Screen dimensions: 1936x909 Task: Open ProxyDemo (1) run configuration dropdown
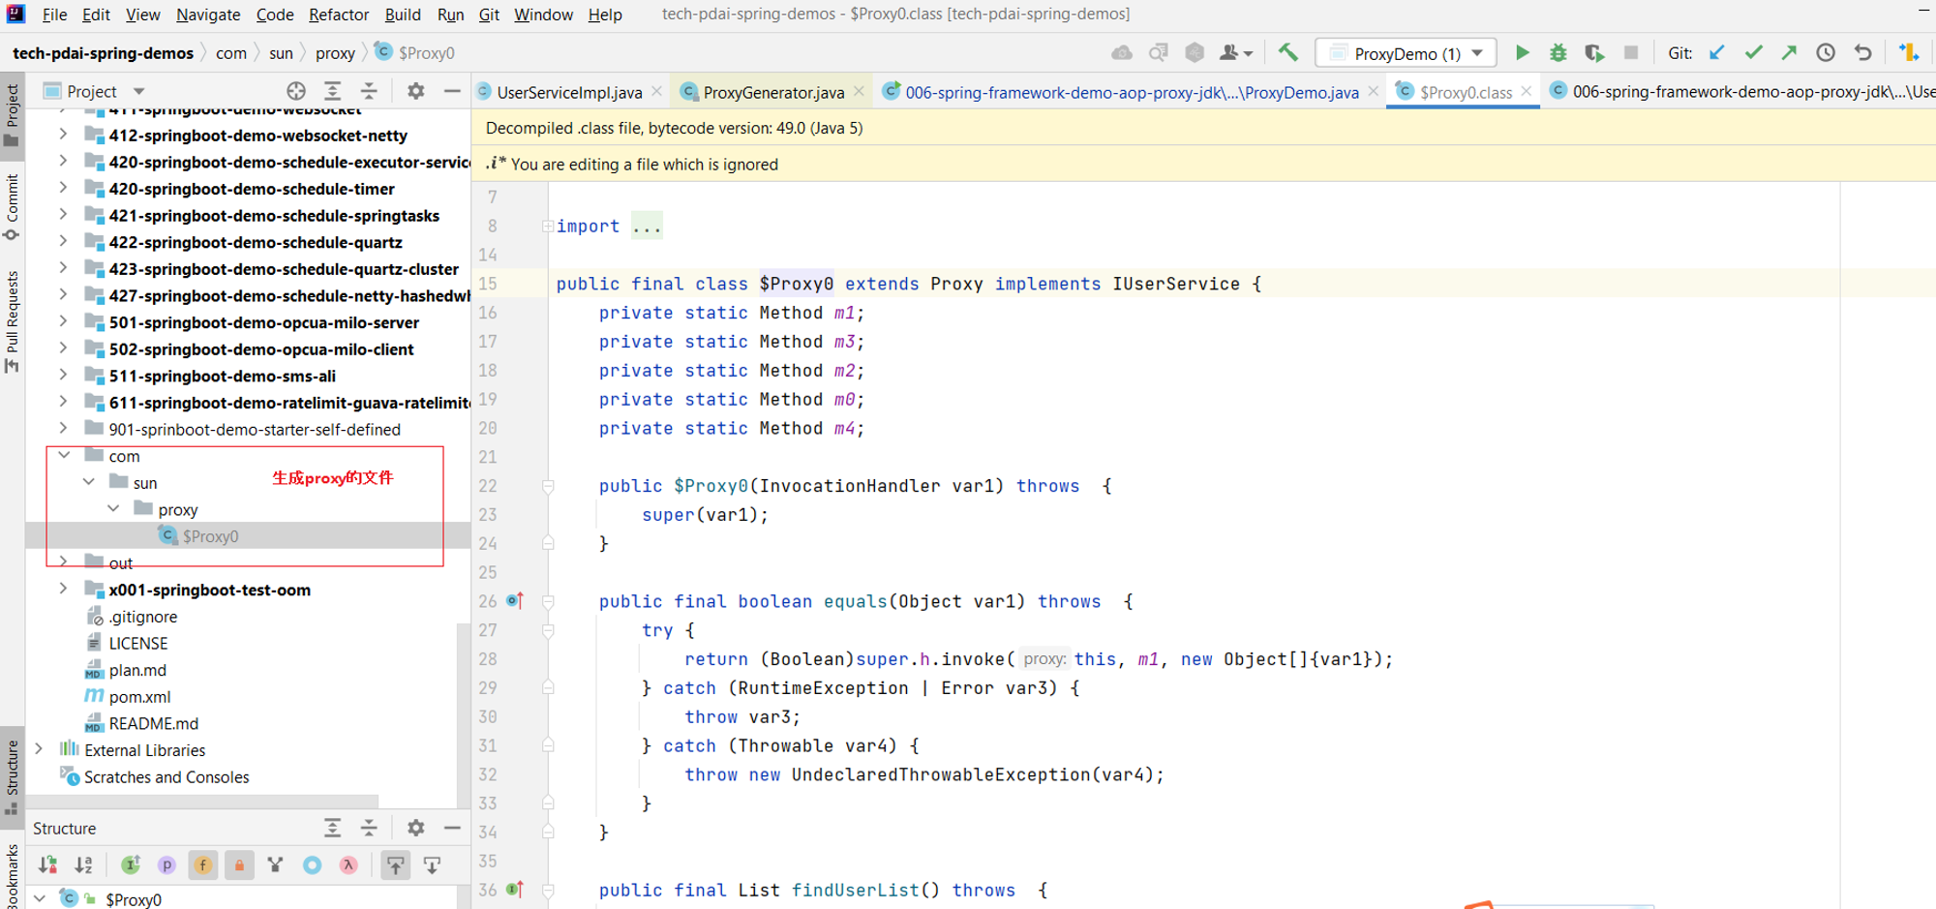(x=1477, y=53)
